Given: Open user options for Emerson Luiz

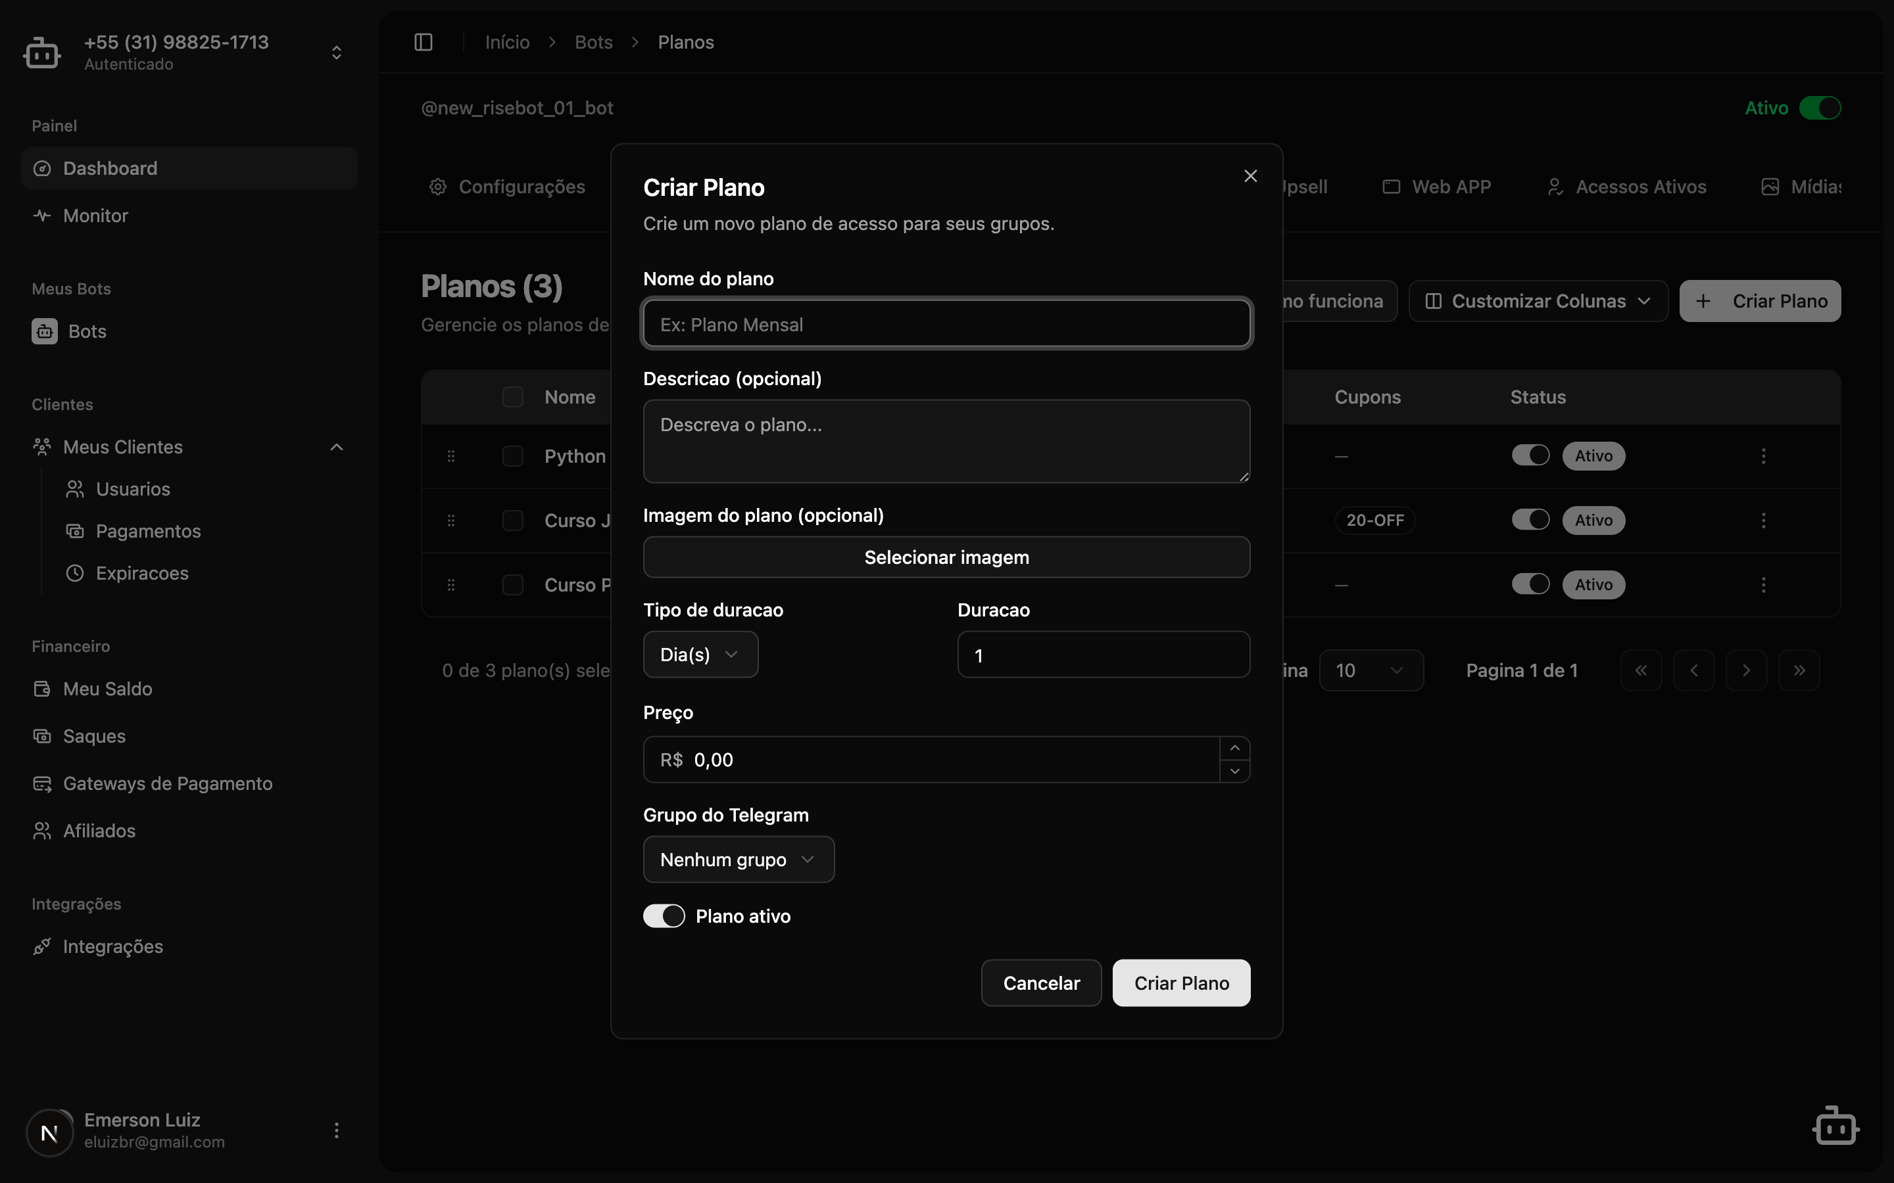Looking at the screenshot, I should [x=337, y=1130].
